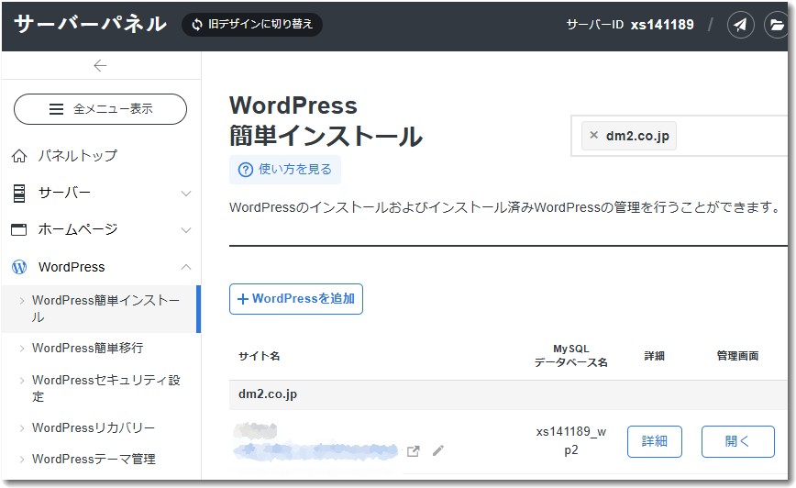This screenshot has width=796, height=488.
Task: Click the refresh icon in 旧デザインに切り替え
Action: pos(197,25)
